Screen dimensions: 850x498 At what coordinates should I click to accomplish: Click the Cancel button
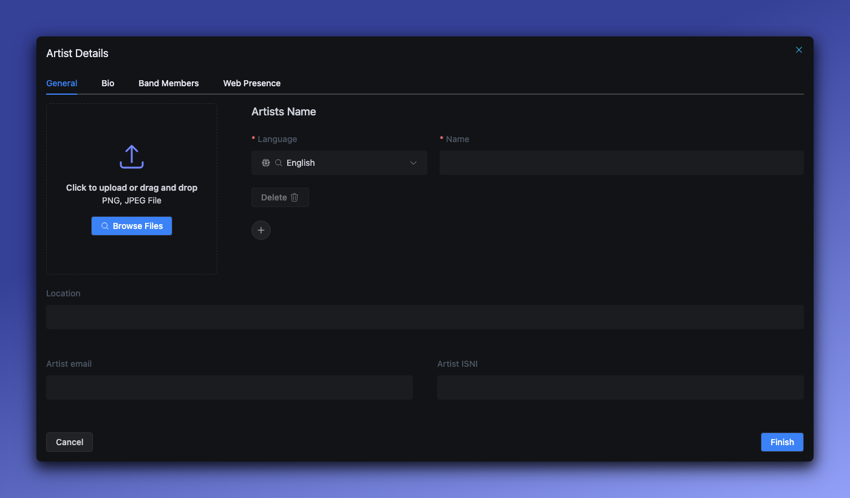(69, 442)
